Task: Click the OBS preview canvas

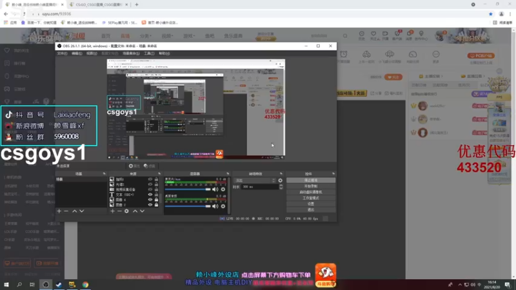Action: [196, 109]
